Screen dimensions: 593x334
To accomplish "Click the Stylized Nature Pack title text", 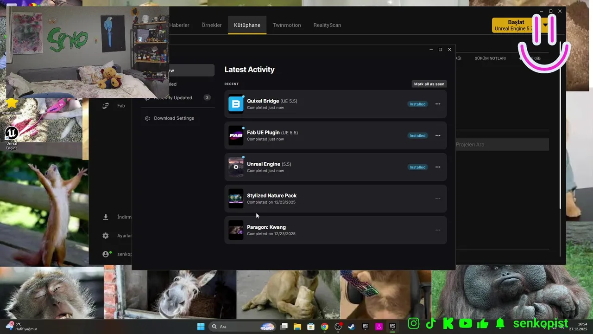I will (271, 196).
